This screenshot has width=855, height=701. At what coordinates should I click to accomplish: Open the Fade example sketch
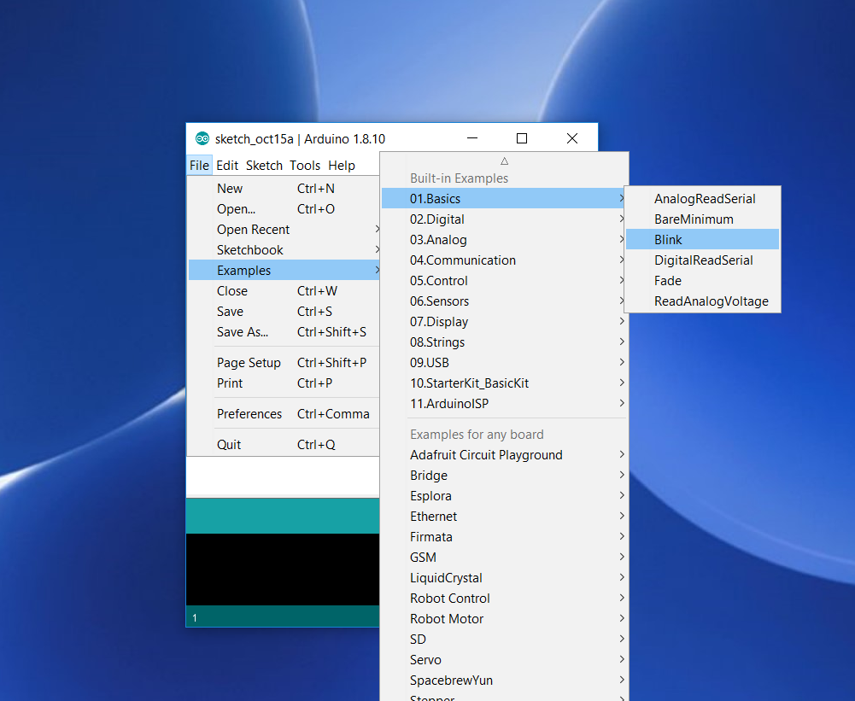(702, 281)
